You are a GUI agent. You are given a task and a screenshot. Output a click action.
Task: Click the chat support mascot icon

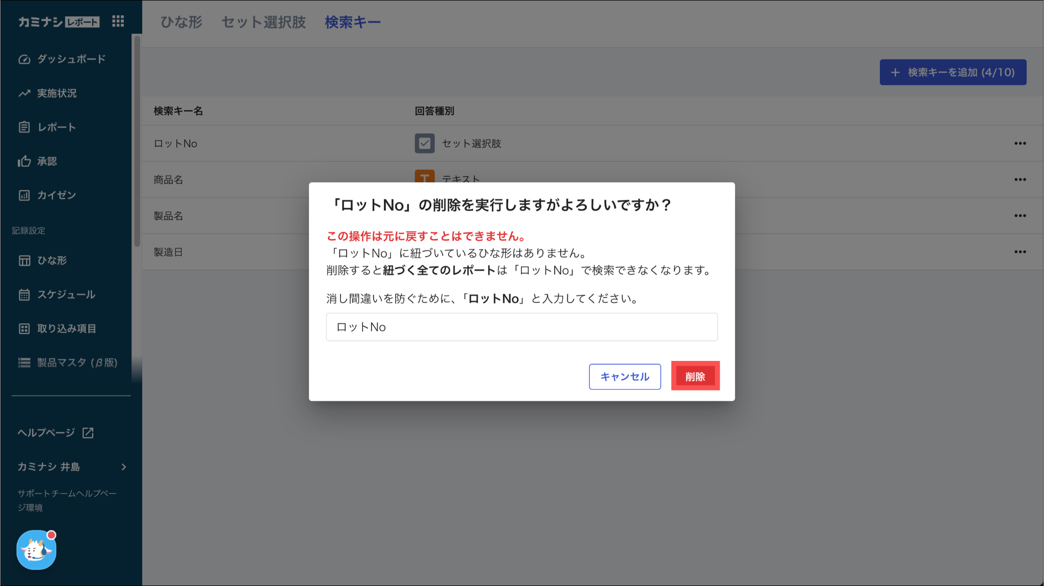pos(36,550)
